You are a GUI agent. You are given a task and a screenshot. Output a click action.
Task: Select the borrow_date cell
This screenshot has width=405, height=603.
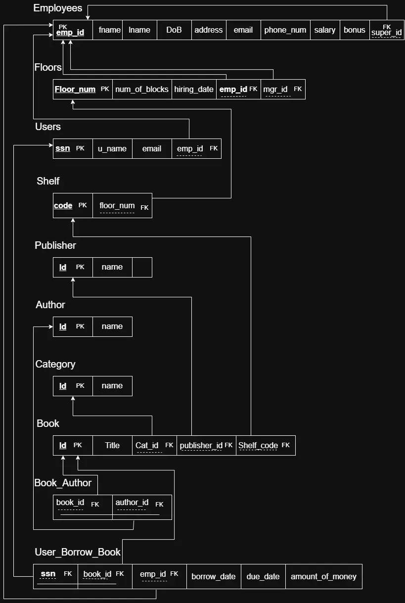(x=214, y=576)
